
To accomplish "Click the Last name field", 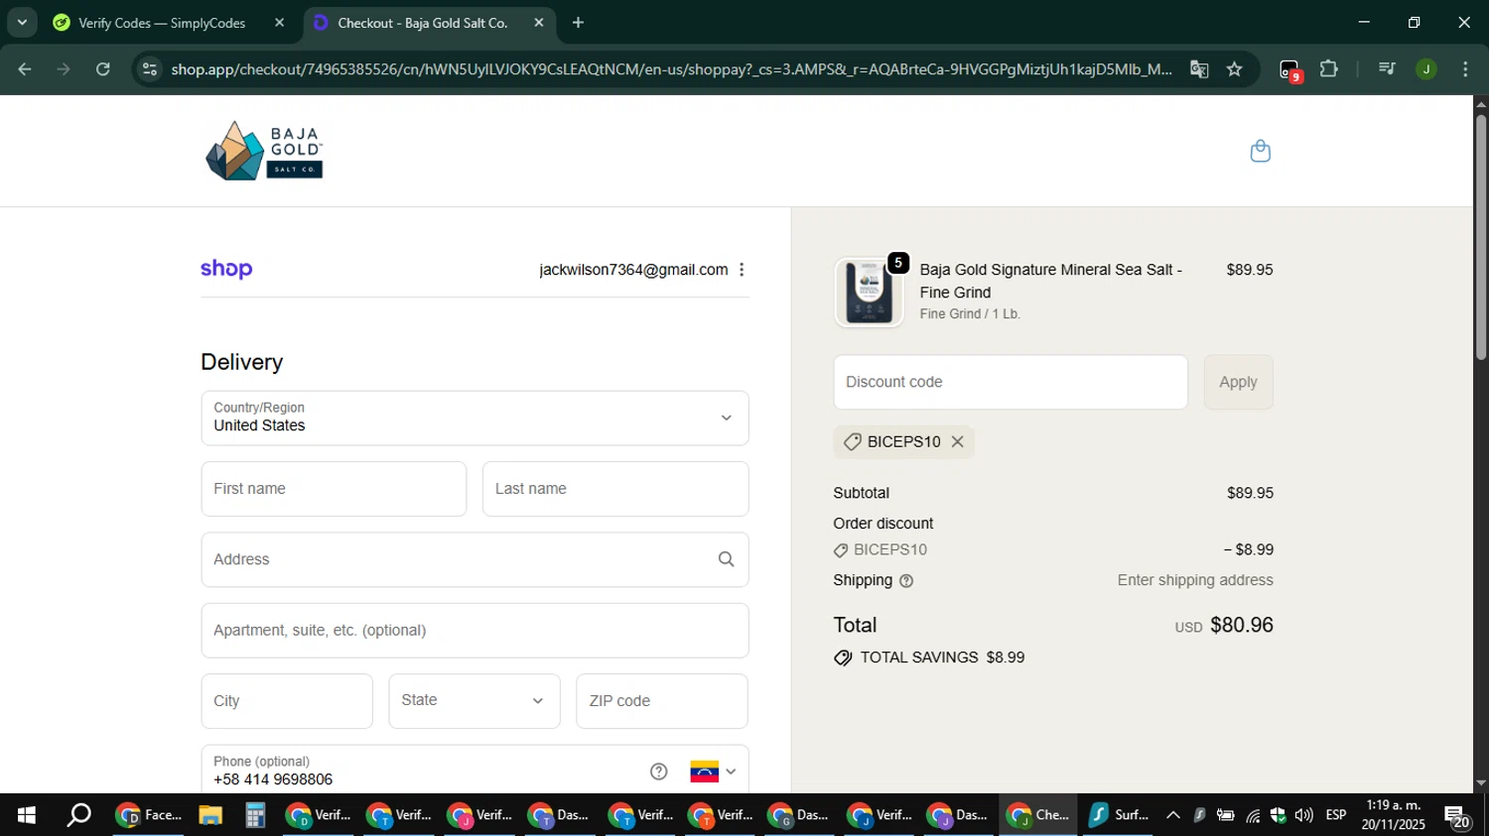I will point(615,489).
